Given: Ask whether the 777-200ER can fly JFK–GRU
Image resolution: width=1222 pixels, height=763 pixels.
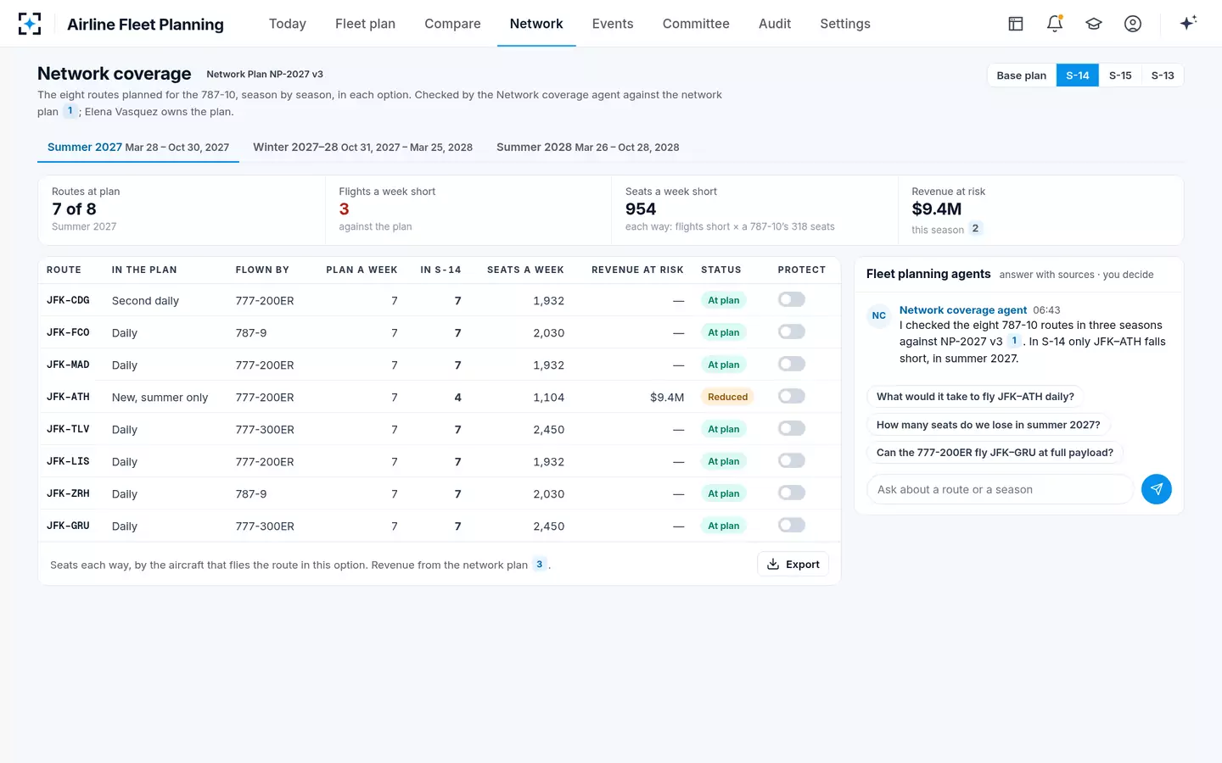Looking at the screenshot, I should [x=995, y=453].
